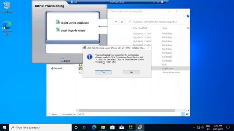Open Microsoft Store from the taskbar
The image size is (234, 131).
(x=112, y=127)
